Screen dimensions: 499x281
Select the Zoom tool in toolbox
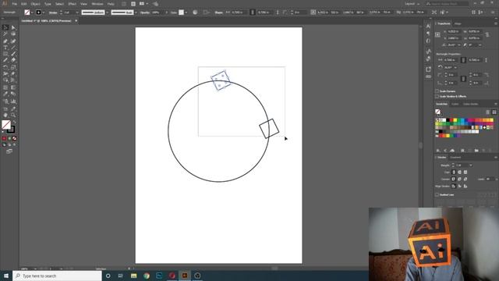pos(13,115)
